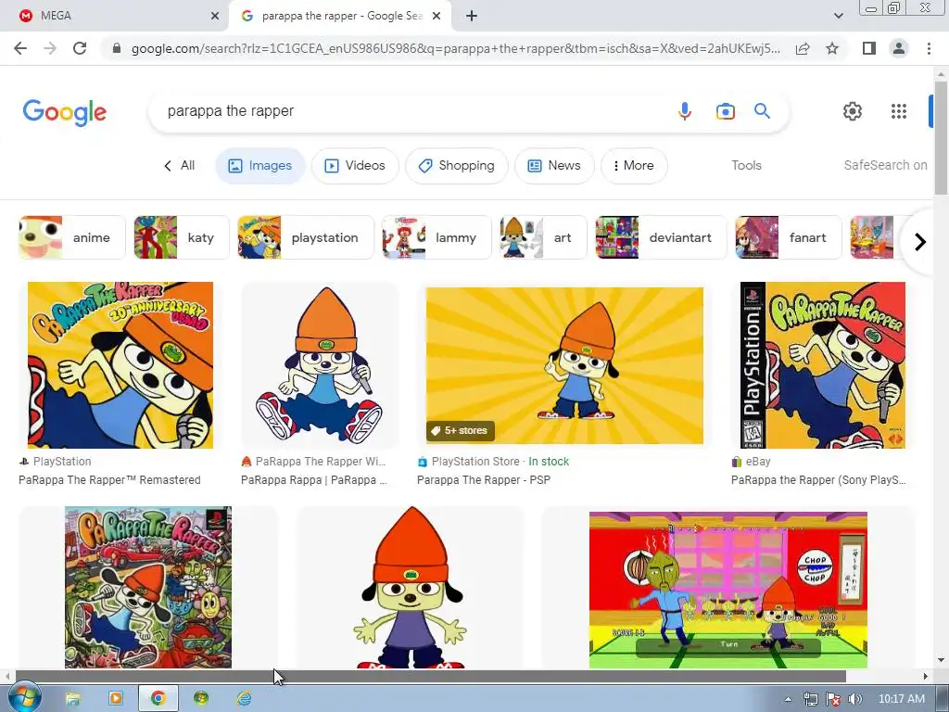Open the Chrome side panel
949x712 pixels.
click(x=869, y=48)
